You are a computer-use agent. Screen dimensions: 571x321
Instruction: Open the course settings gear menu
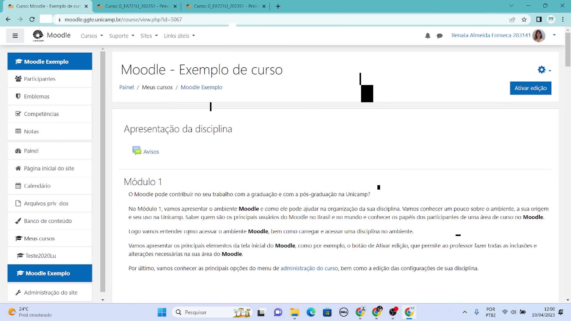[544, 70]
